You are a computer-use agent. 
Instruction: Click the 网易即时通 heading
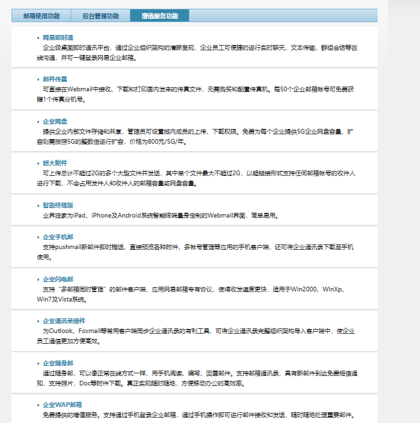pyautogui.click(x=58, y=38)
